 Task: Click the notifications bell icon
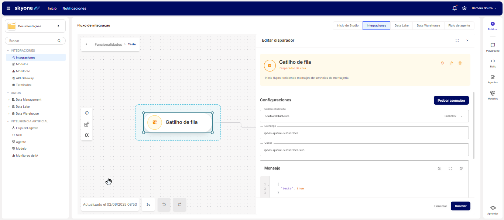[x=454, y=8]
